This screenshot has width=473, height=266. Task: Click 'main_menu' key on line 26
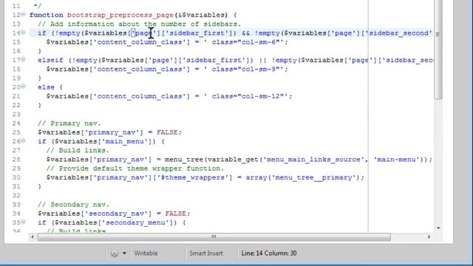[126, 141]
